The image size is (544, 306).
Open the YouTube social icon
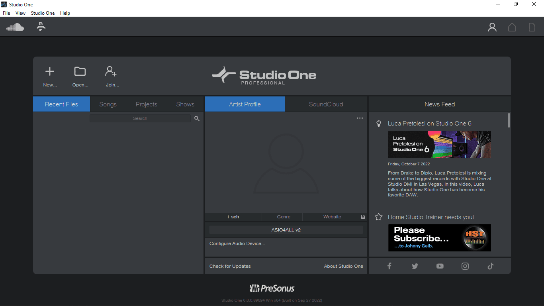440,266
